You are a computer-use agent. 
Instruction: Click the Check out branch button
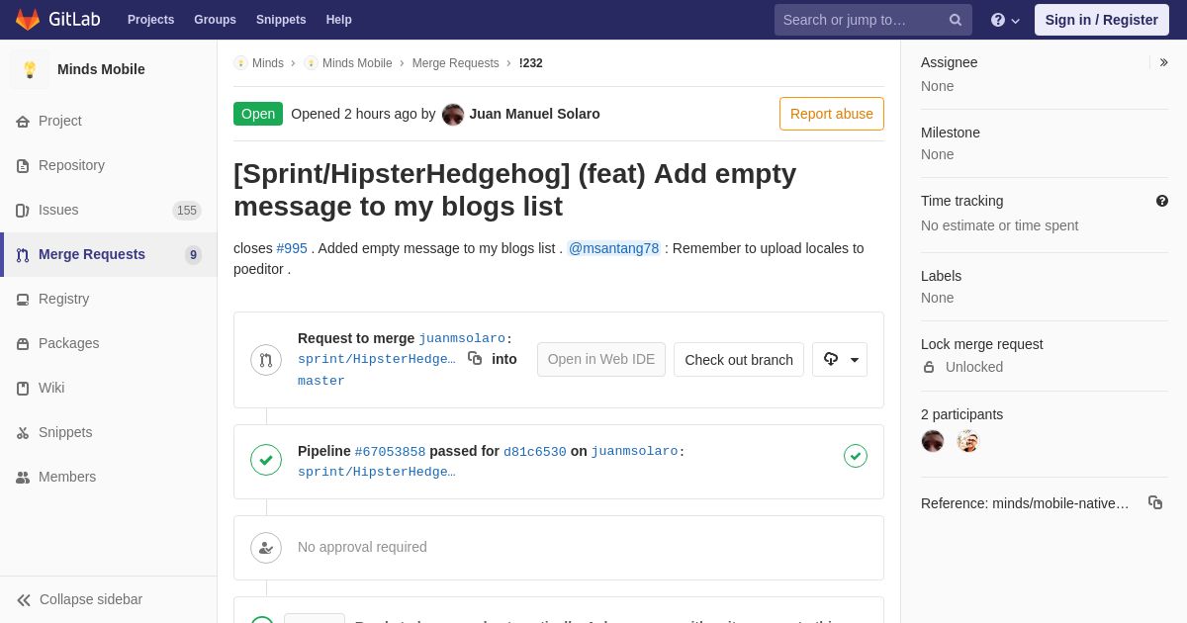739,360
